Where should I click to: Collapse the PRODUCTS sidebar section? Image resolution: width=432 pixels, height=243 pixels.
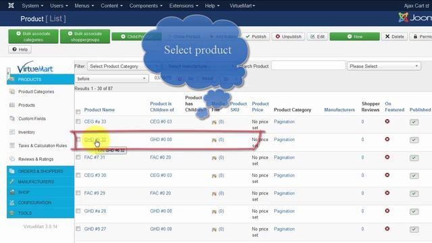[40, 80]
